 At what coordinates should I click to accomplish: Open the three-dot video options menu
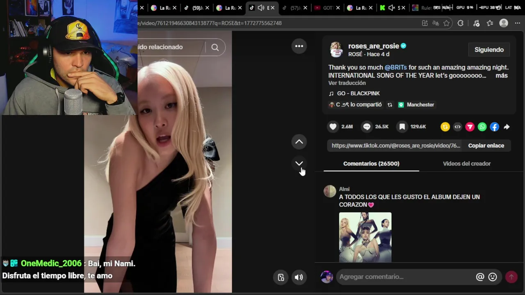(x=299, y=46)
